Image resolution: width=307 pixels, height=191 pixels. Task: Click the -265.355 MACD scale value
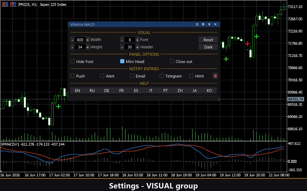295,170
